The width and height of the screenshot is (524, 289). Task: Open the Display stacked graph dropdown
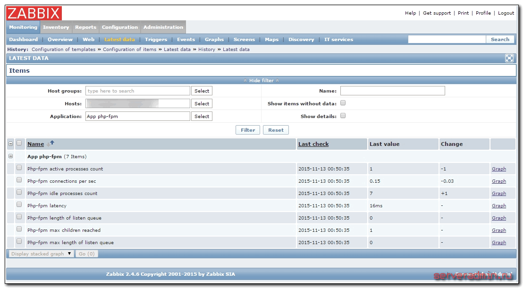41,254
